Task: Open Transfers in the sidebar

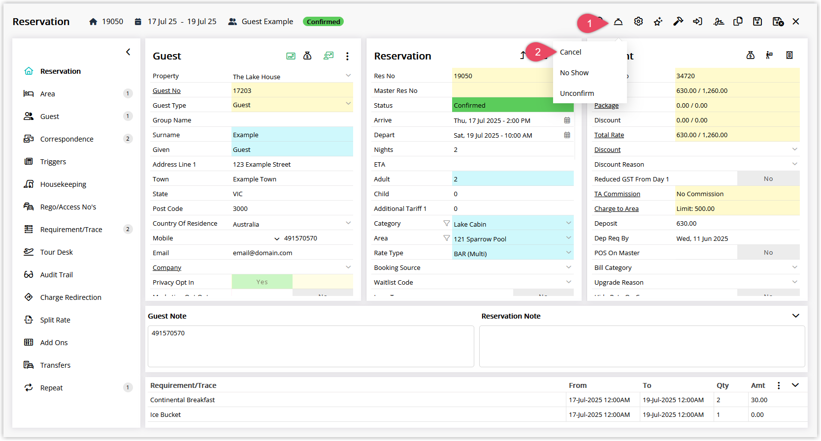Action: click(x=55, y=365)
